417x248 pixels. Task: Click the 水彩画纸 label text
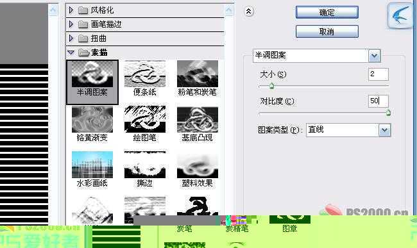pyautogui.click(x=92, y=183)
